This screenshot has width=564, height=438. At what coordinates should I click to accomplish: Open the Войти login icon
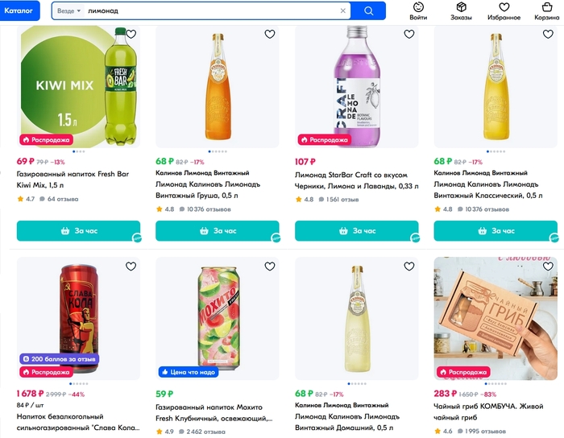[x=418, y=10]
